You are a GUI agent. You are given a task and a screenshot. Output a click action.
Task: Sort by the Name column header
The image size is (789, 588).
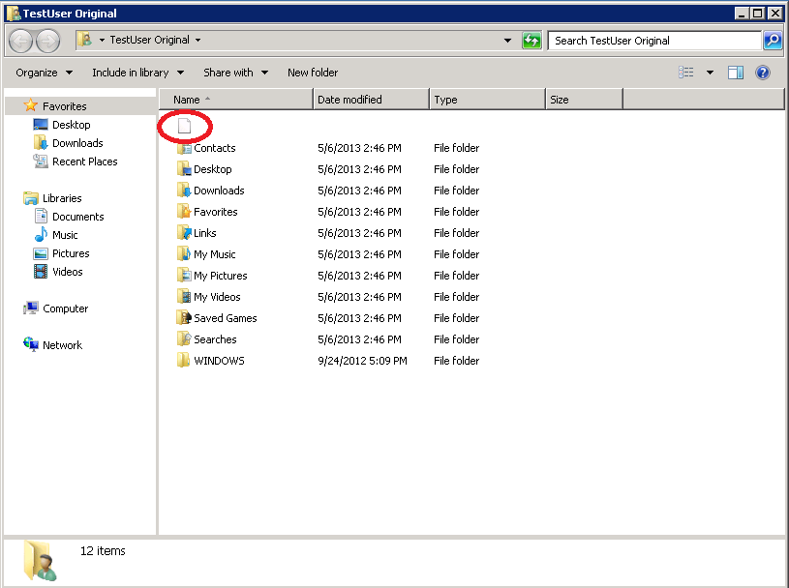pos(236,100)
